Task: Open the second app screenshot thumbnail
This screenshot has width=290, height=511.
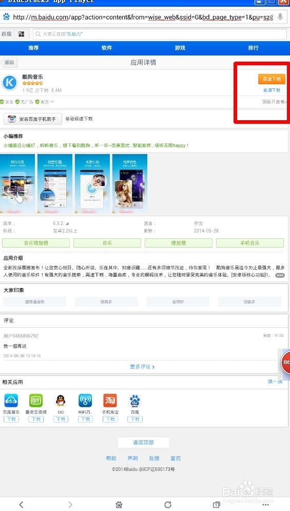Action: pos(55,183)
